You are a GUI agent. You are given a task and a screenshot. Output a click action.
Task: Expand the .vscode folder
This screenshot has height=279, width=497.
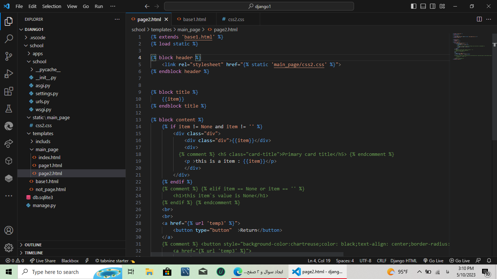click(37, 37)
